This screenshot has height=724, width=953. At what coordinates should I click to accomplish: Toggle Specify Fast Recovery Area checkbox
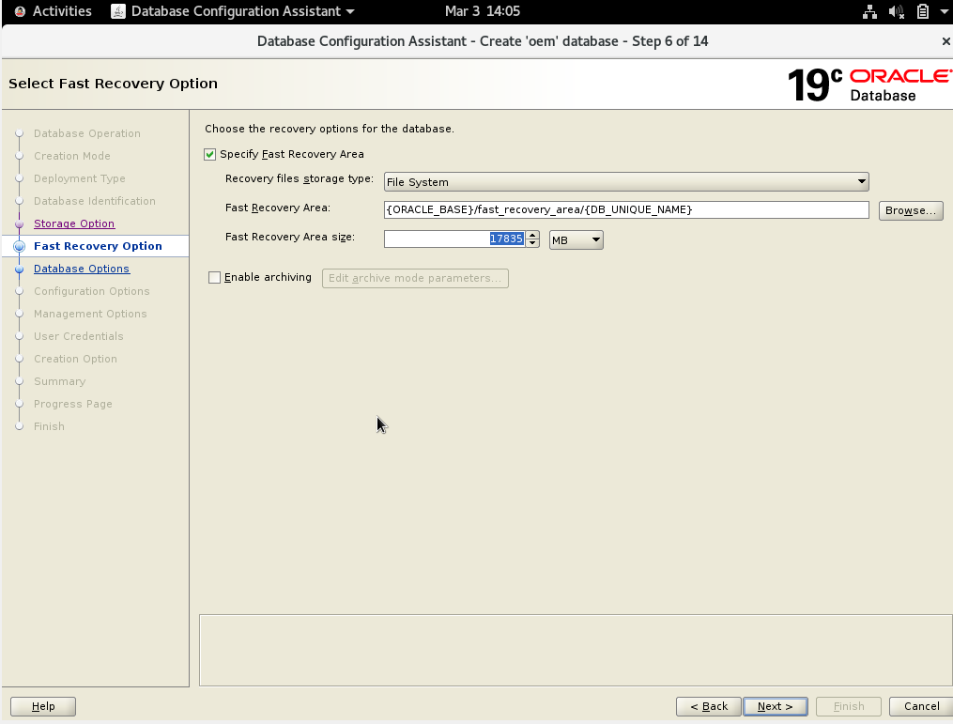point(209,154)
